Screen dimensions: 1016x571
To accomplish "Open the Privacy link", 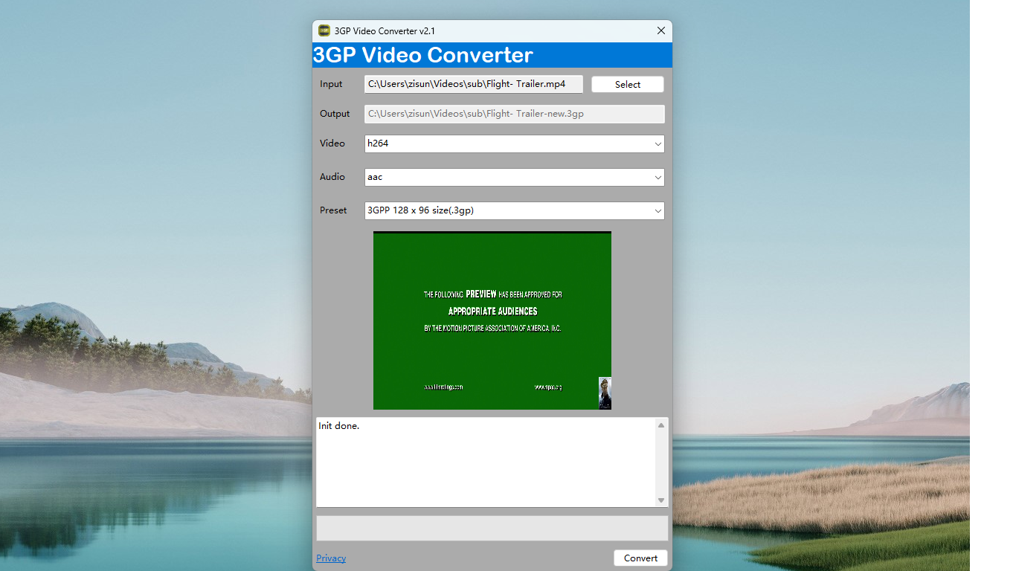I will click(331, 558).
